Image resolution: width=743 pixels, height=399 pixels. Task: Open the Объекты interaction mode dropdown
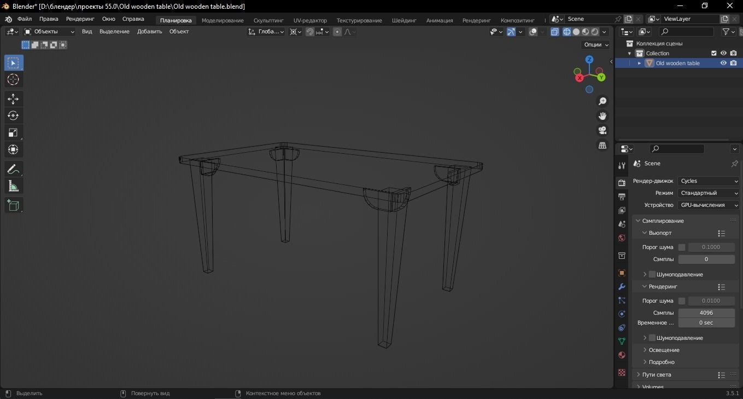49,32
